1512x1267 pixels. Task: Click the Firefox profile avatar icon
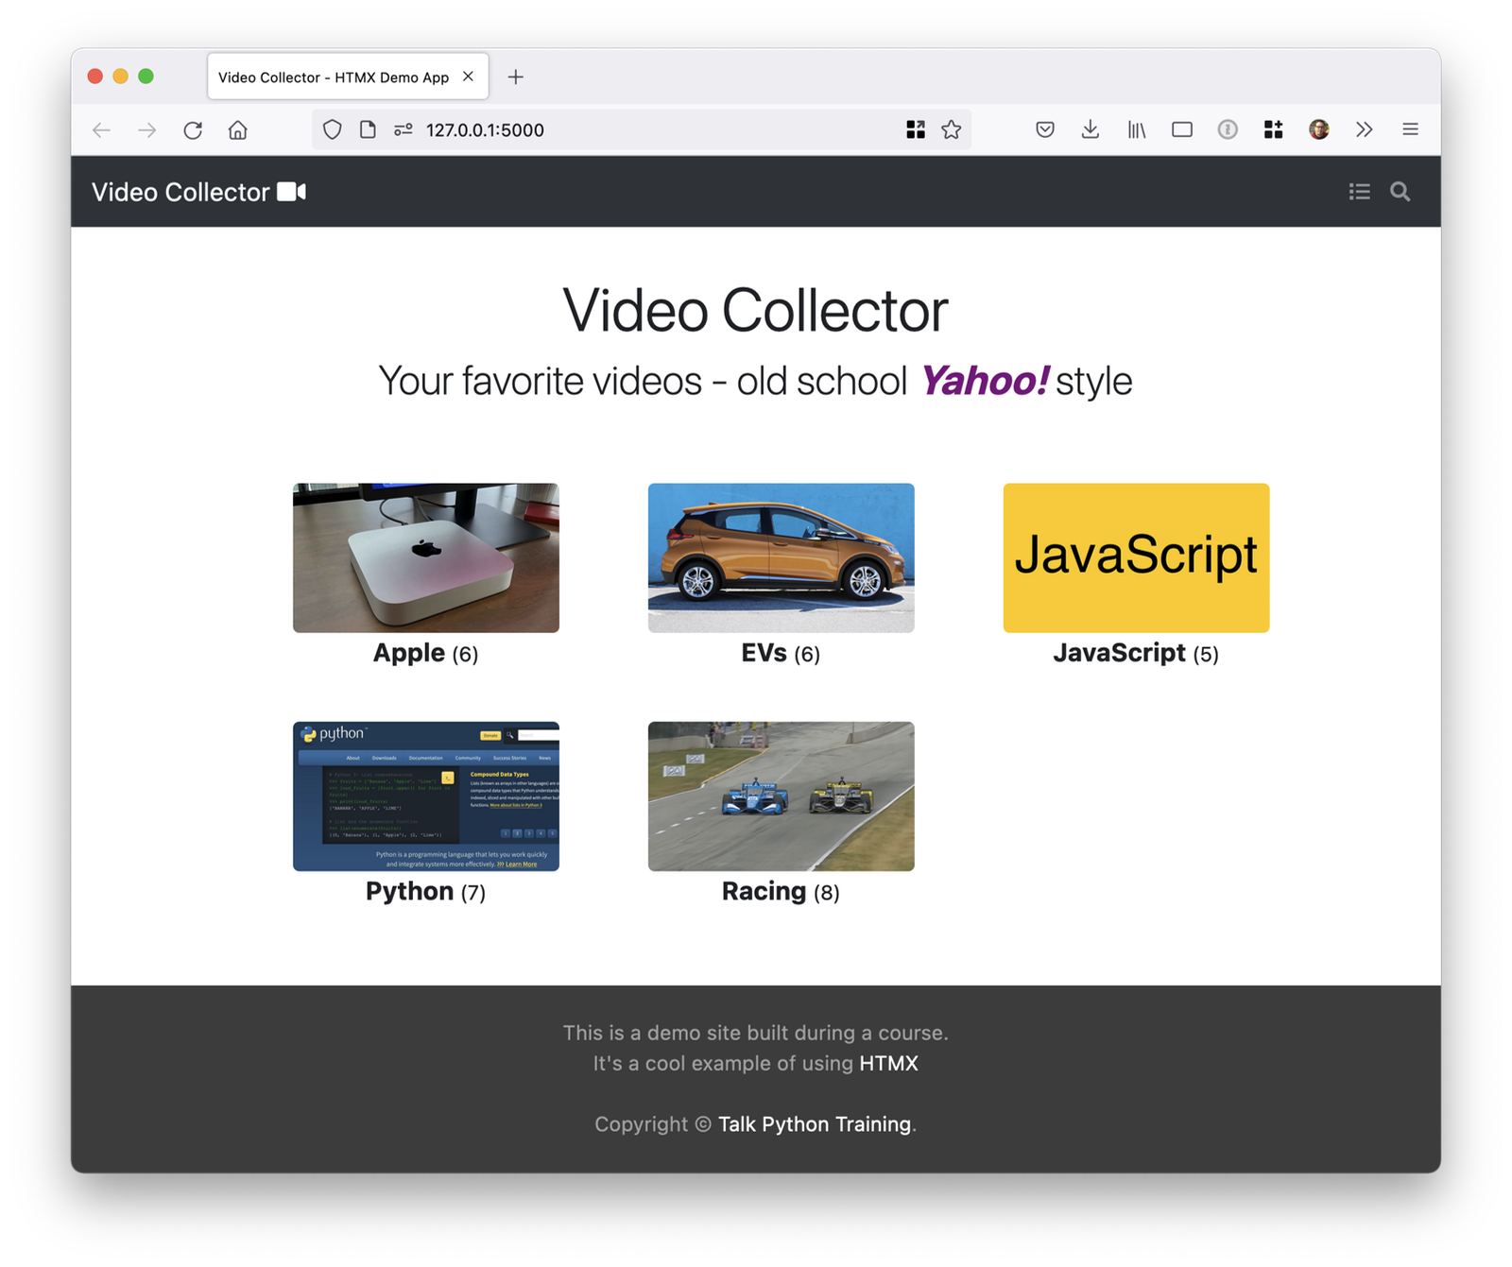click(x=1317, y=129)
